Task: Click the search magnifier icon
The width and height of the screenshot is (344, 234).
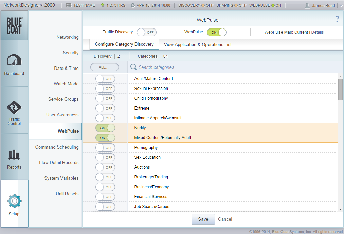Action: pos(133,67)
